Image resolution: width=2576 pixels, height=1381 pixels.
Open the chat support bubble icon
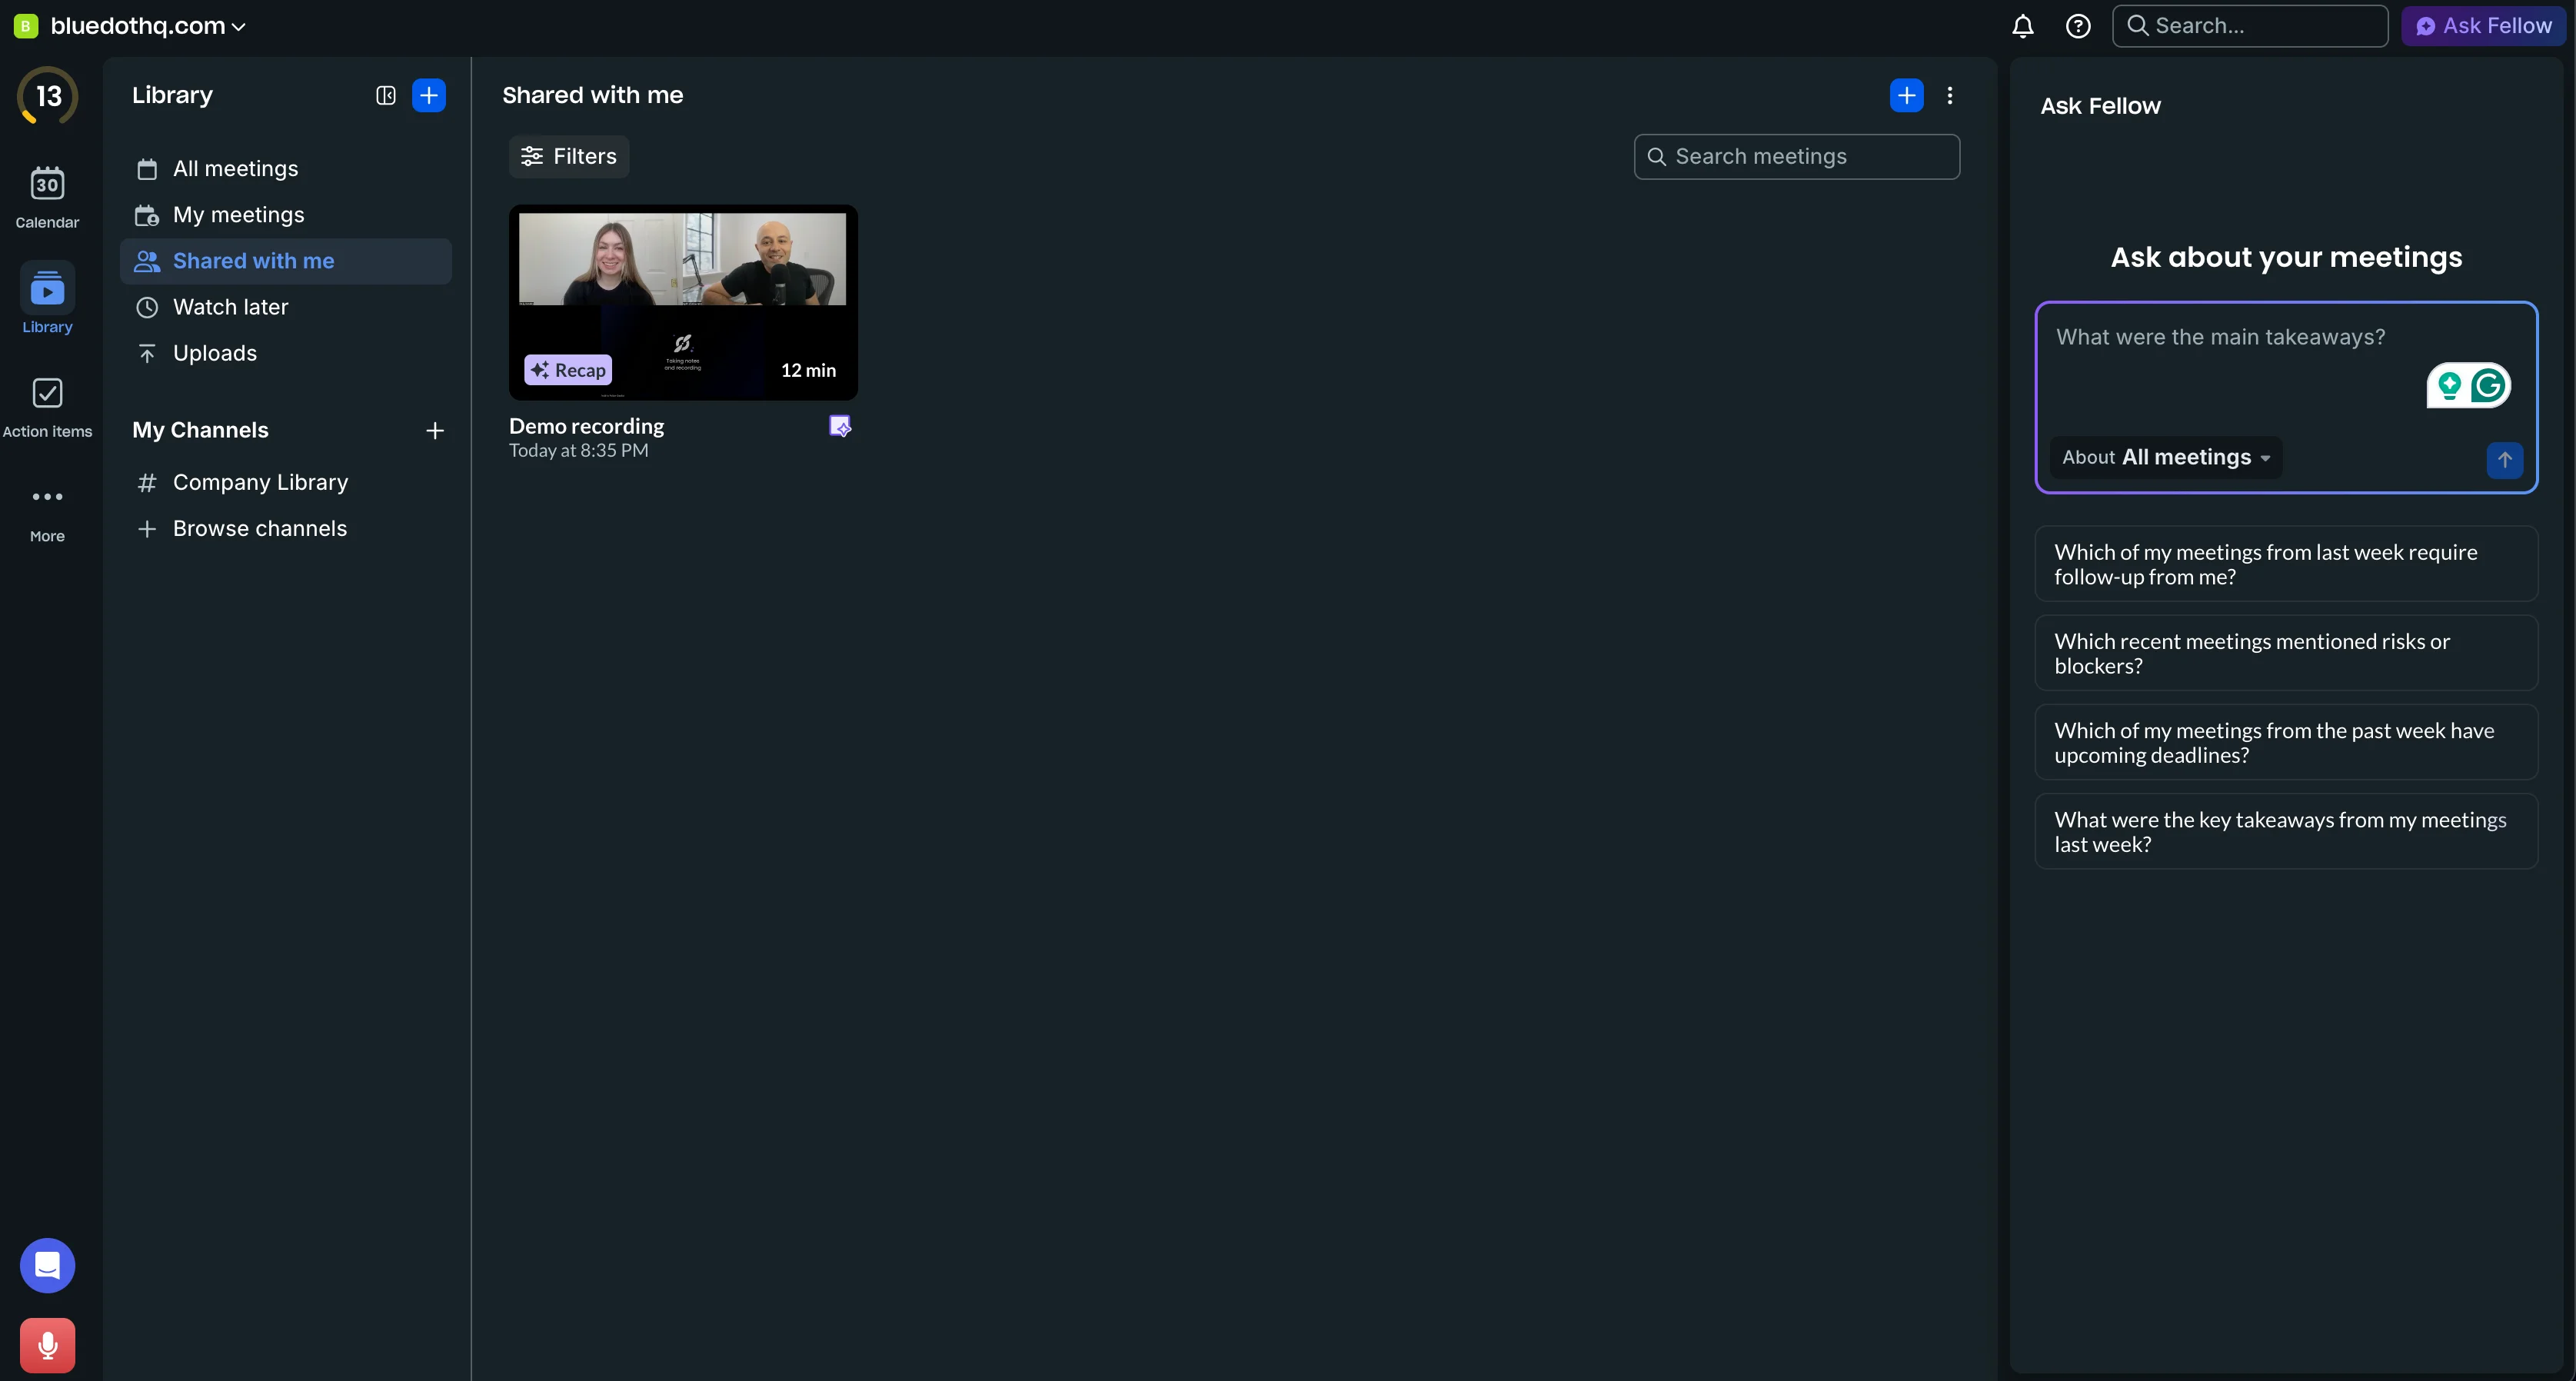click(47, 1265)
